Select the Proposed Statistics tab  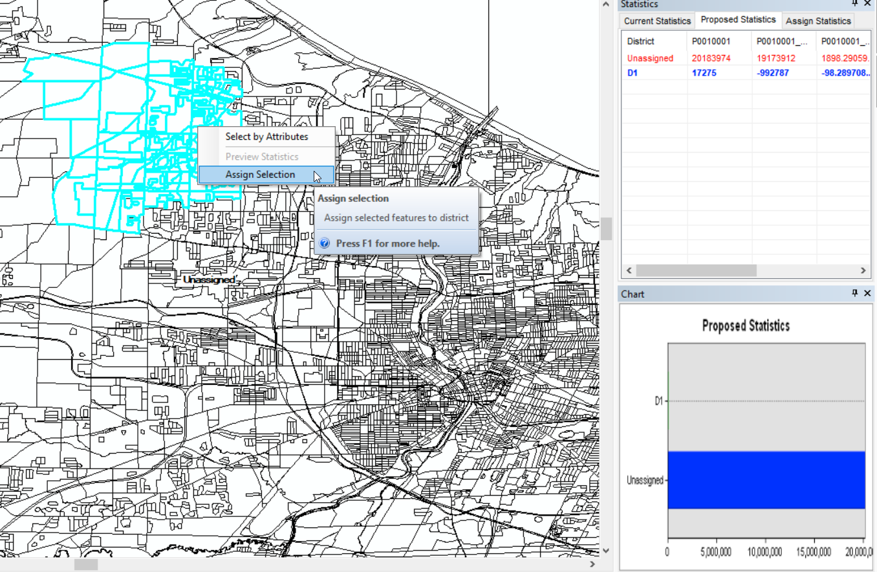pos(738,20)
